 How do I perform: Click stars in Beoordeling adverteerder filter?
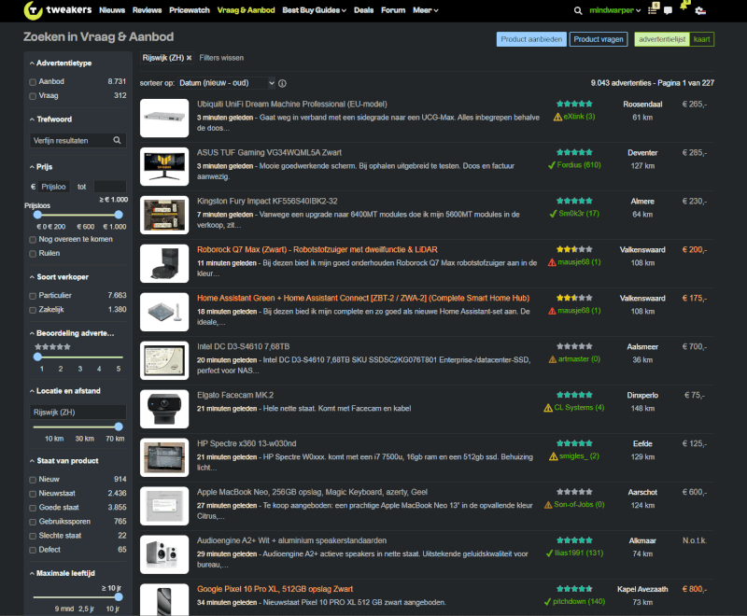(x=52, y=347)
